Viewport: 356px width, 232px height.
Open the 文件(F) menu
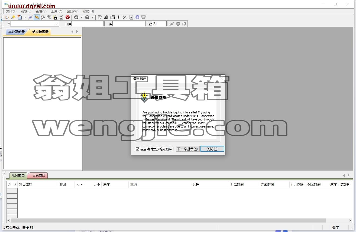tap(11, 11)
